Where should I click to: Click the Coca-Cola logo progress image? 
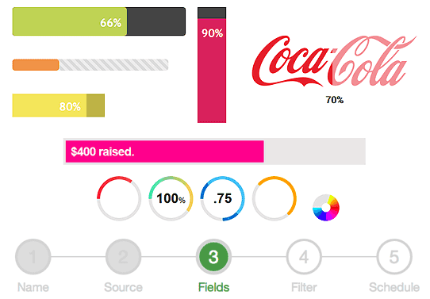[334, 61]
